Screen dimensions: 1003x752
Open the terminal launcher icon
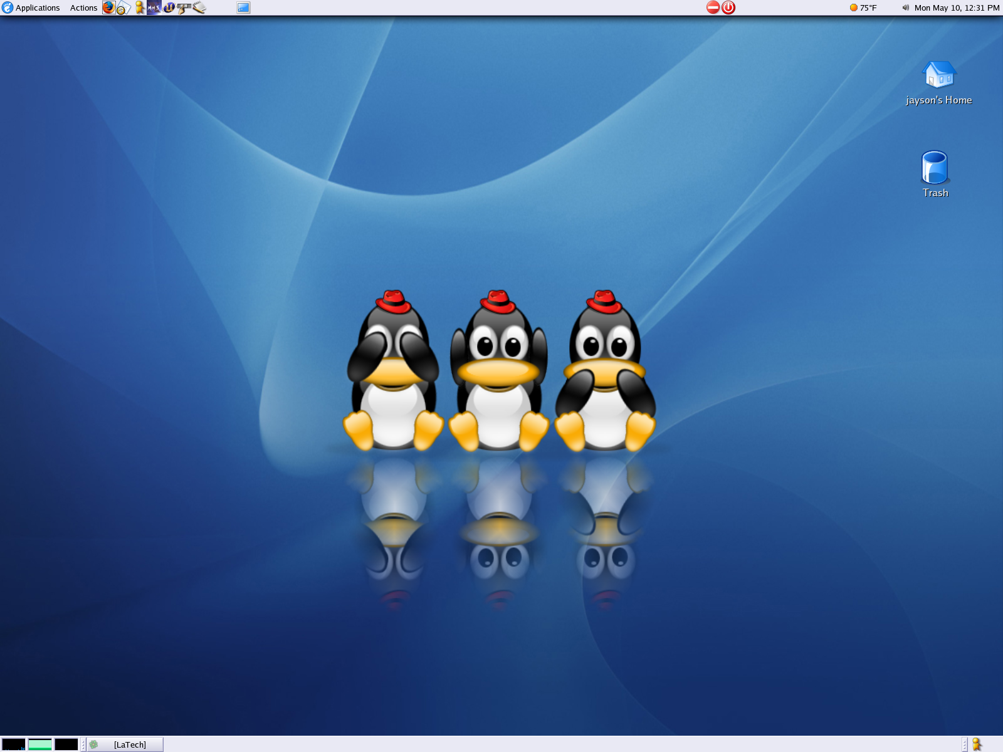243,8
